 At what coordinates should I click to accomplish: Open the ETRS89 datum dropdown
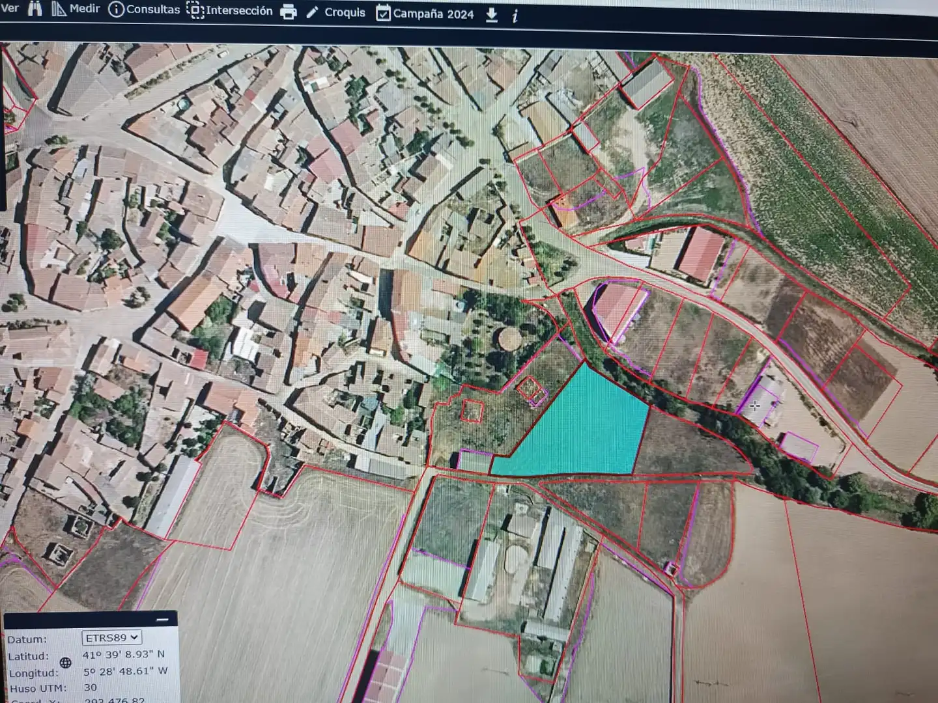click(111, 637)
